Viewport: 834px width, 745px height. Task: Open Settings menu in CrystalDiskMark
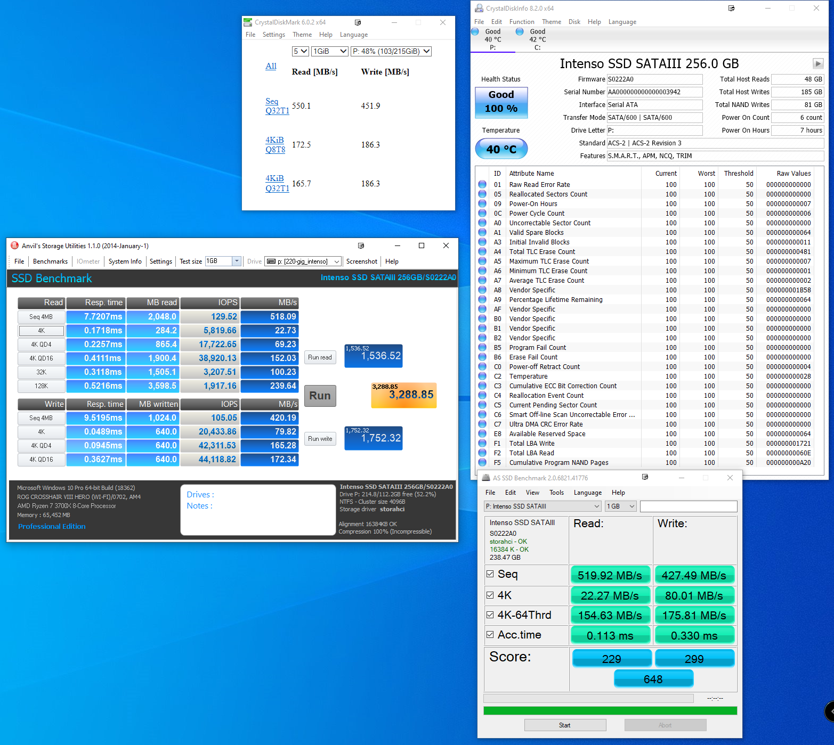tap(273, 35)
